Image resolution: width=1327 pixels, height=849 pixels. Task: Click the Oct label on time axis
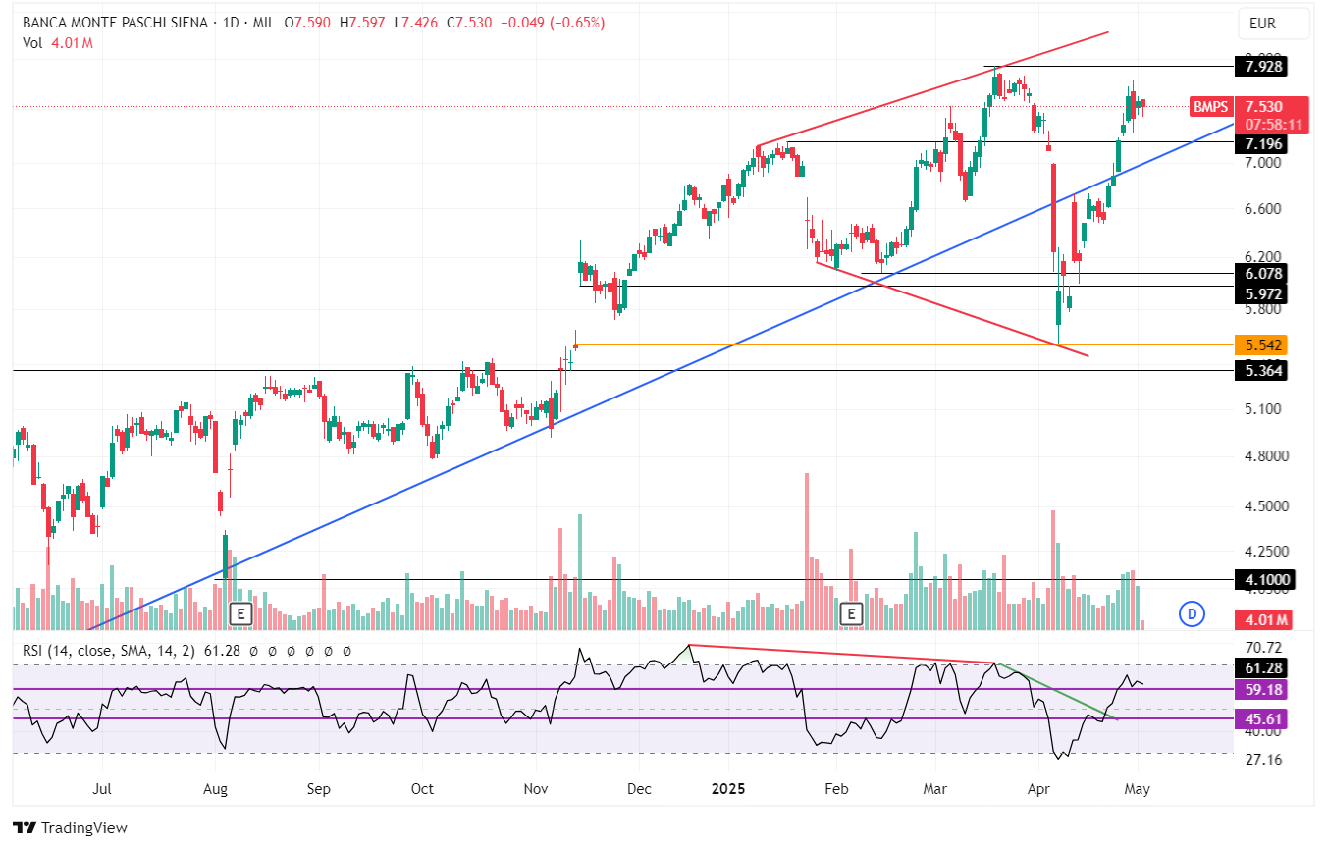422,788
